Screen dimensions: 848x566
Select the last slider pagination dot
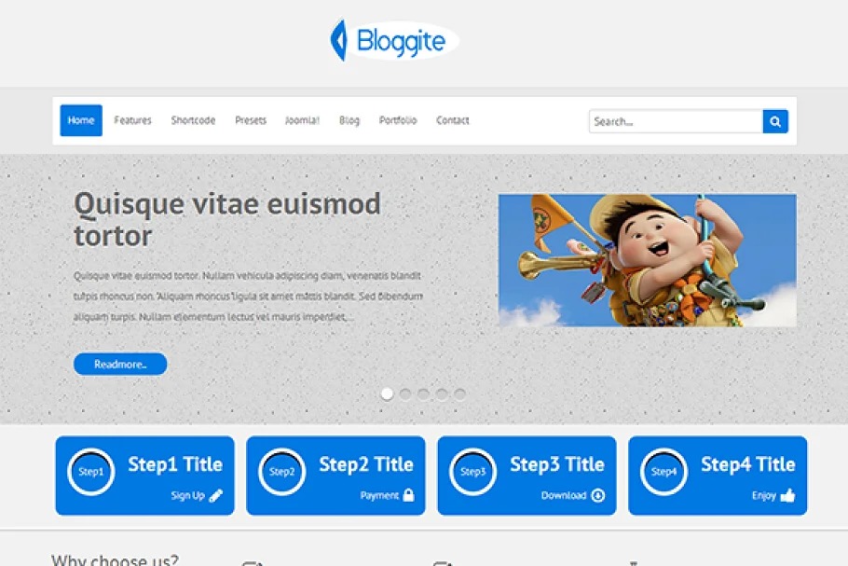pyautogui.click(x=459, y=393)
